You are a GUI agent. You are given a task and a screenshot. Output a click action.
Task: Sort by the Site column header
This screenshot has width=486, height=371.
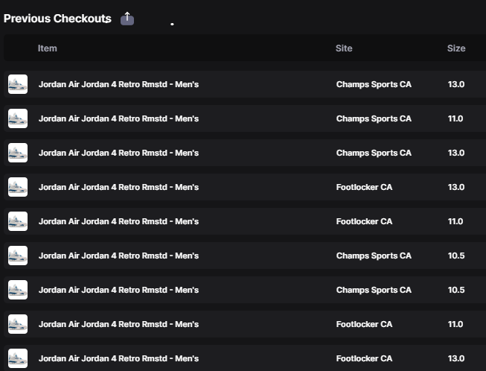pyautogui.click(x=344, y=48)
